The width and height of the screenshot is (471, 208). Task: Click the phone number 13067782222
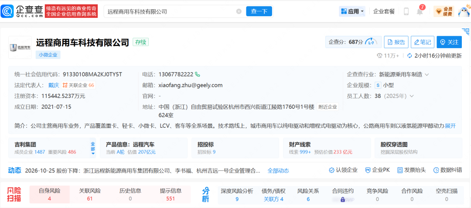pyautogui.click(x=176, y=74)
